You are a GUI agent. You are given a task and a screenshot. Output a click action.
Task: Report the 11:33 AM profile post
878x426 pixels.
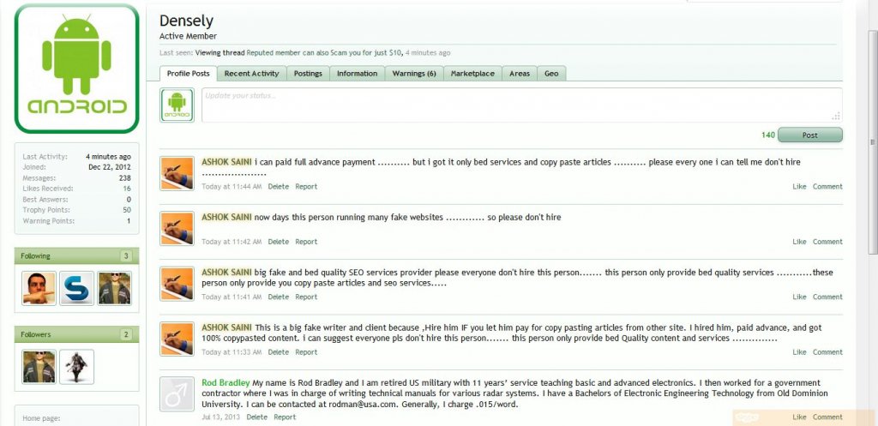pyautogui.click(x=306, y=352)
